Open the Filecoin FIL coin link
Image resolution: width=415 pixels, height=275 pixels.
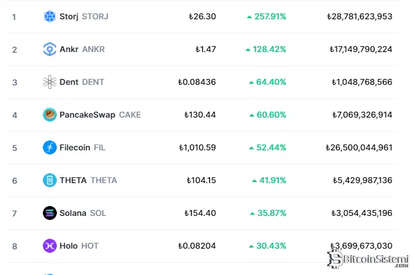83,147
